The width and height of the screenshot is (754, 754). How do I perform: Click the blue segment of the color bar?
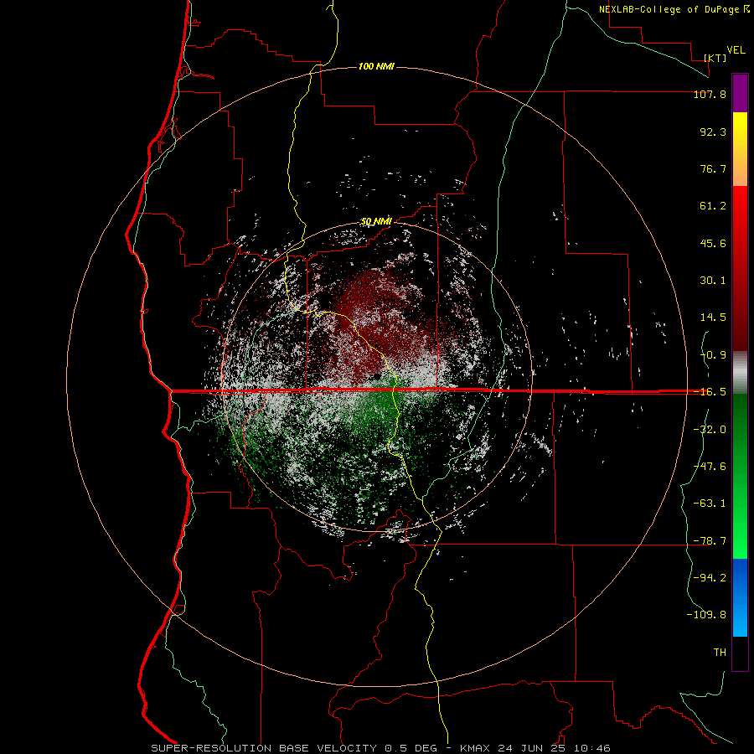click(x=740, y=597)
